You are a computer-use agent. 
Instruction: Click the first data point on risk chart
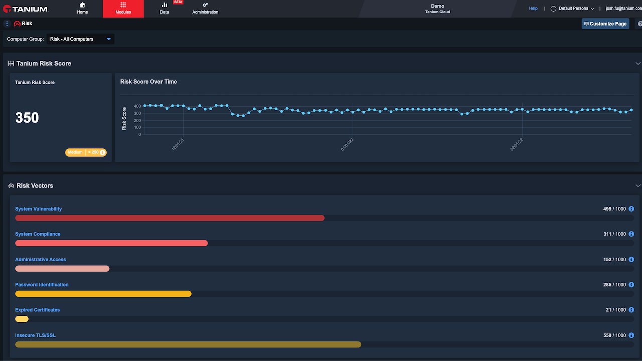click(145, 105)
